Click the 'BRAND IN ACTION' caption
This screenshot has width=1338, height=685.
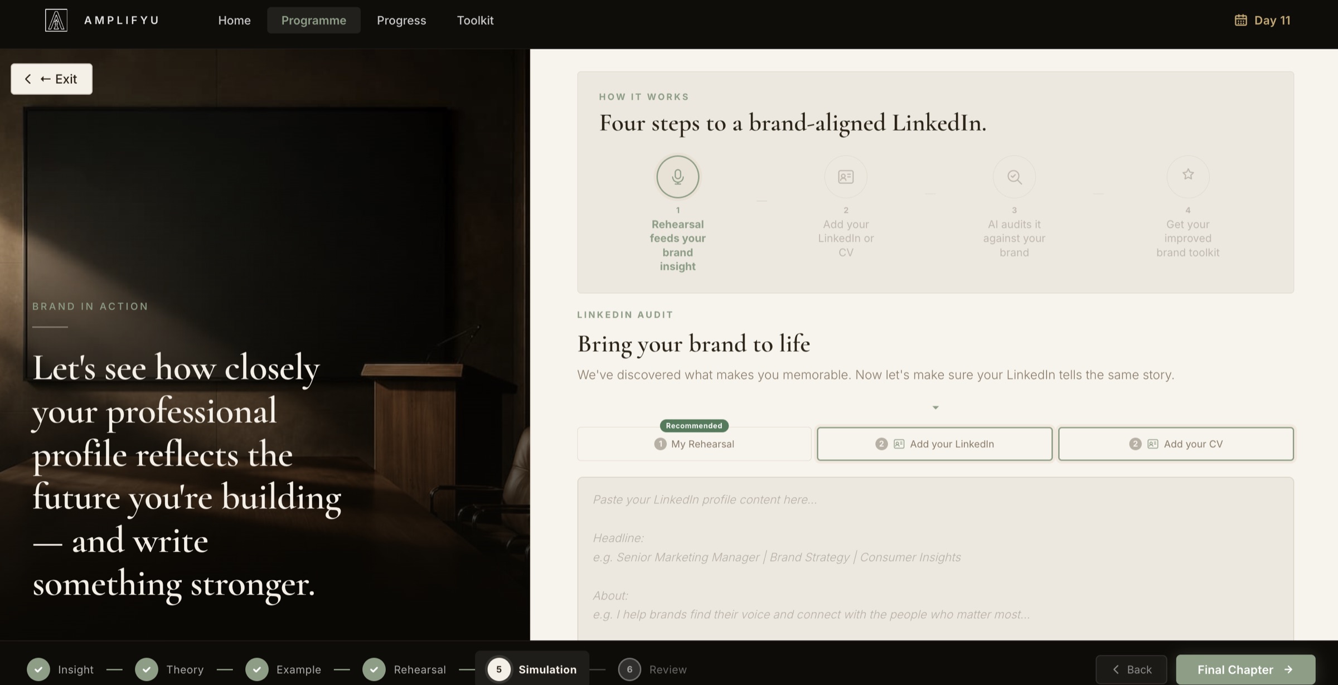point(90,306)
